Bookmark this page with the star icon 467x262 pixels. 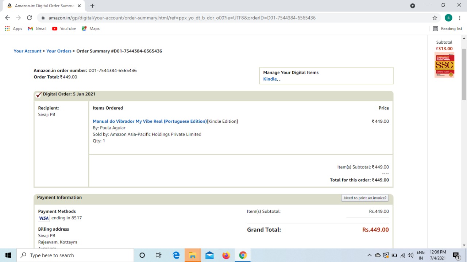[x=435, y=18]
